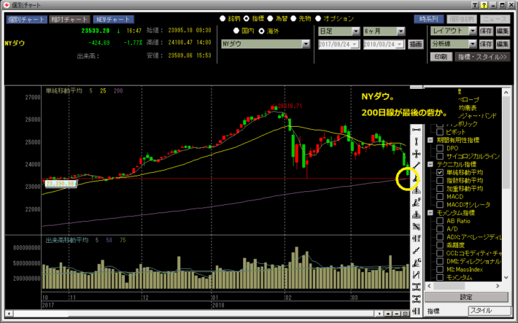Select the 為替 radio button
The height and width of the screenshot is (323, 518).
point(270,18)
